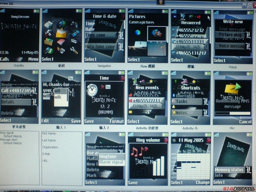The height and width of the screenshot is (192, 256).
Task: Select the highlighted camera picture thumbnail
Action: [157, 33]
